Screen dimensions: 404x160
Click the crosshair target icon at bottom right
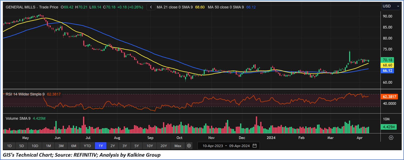pos(391,138)
